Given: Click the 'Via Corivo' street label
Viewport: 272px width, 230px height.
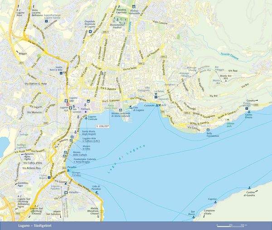Looking at the screenshot, I should [194, 128].
